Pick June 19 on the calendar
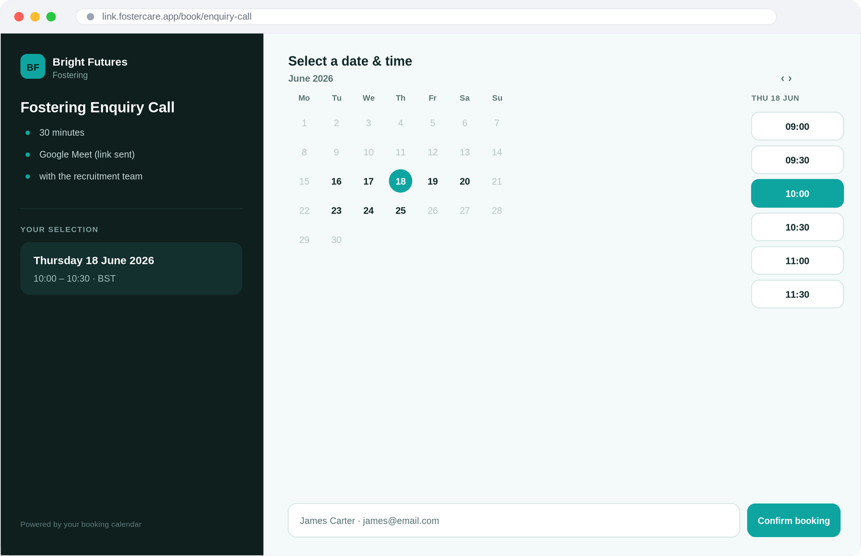Image resolution: width=861 pixels, height=556 pixels. pos(433,181)
